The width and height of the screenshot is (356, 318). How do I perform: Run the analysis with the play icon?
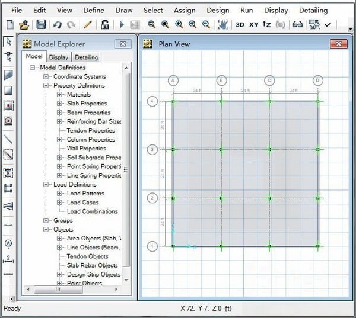[121, 24]
